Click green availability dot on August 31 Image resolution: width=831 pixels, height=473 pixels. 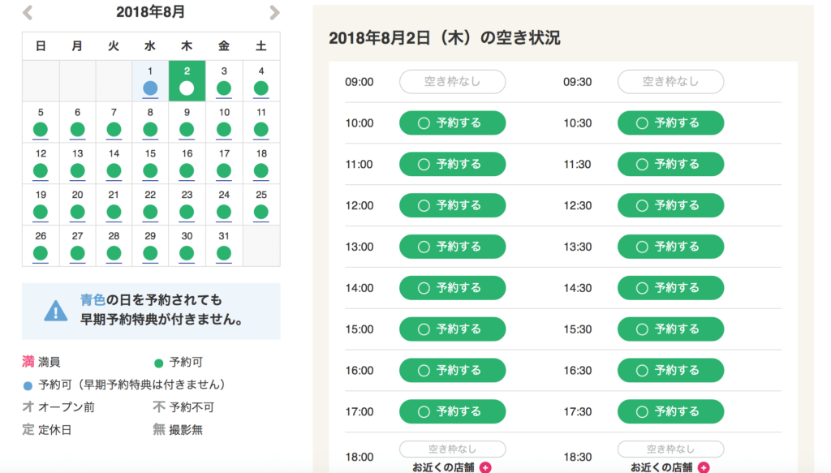224,253
